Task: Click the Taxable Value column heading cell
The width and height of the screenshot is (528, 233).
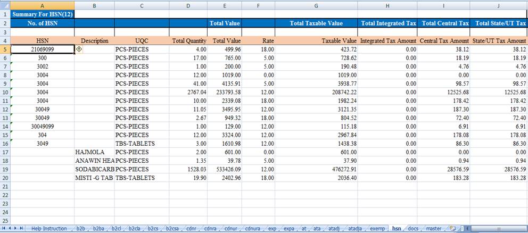Action: click(316, 40)
